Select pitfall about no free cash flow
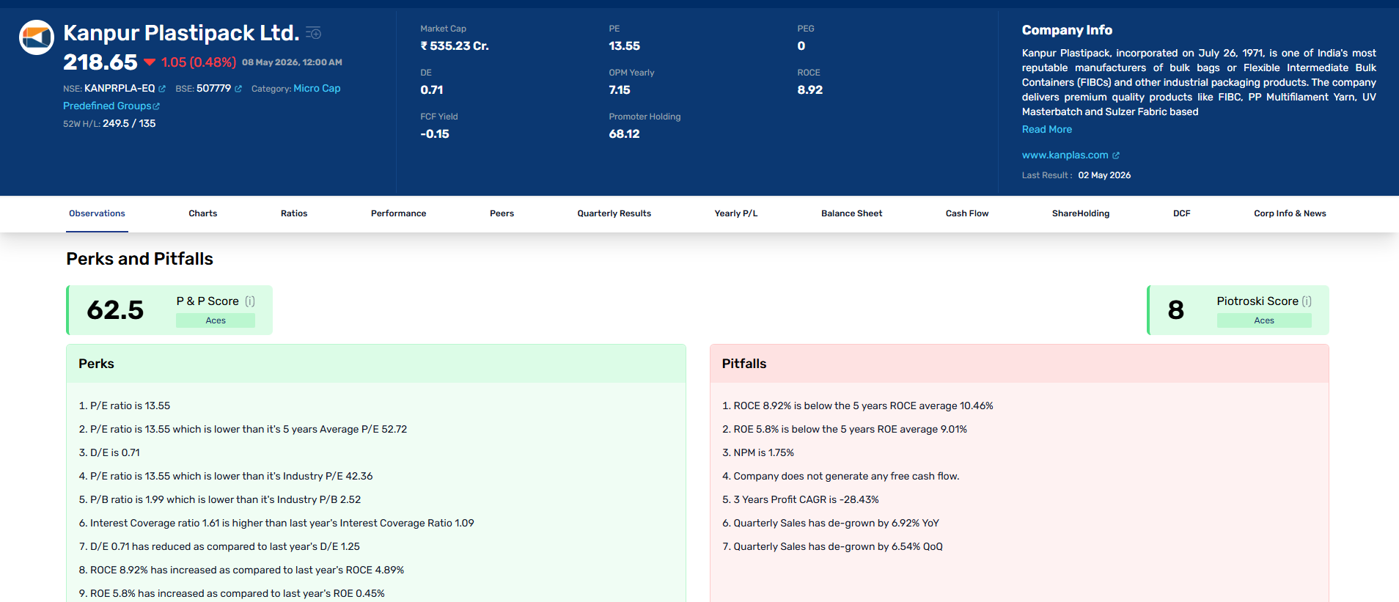Screen dimensions: 1399x602 tap(841, 476)
